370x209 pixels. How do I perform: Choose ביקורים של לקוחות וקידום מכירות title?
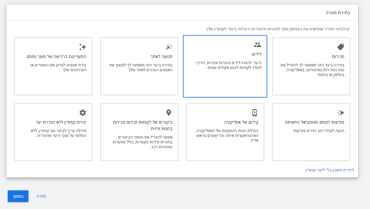click(x=143, y=125)
